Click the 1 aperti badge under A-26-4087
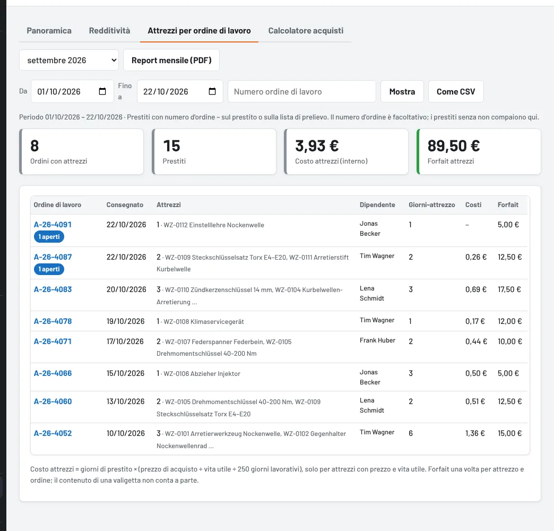This screenshot has width=554, height=531. [x=49, y=269]
